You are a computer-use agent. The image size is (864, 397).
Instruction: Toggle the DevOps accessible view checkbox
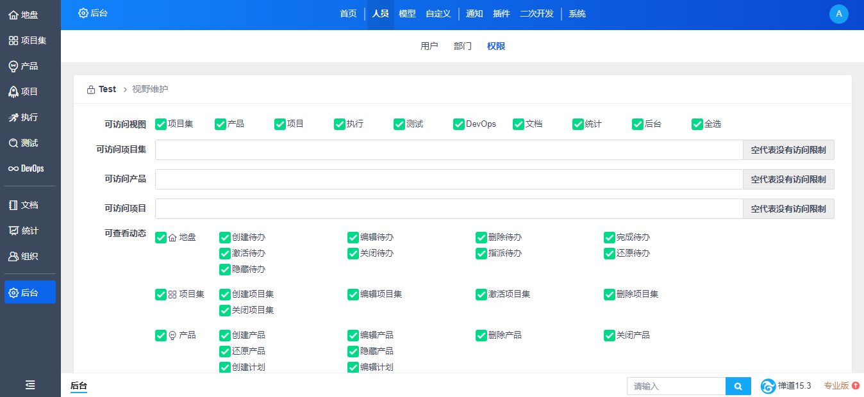point(459,124)
